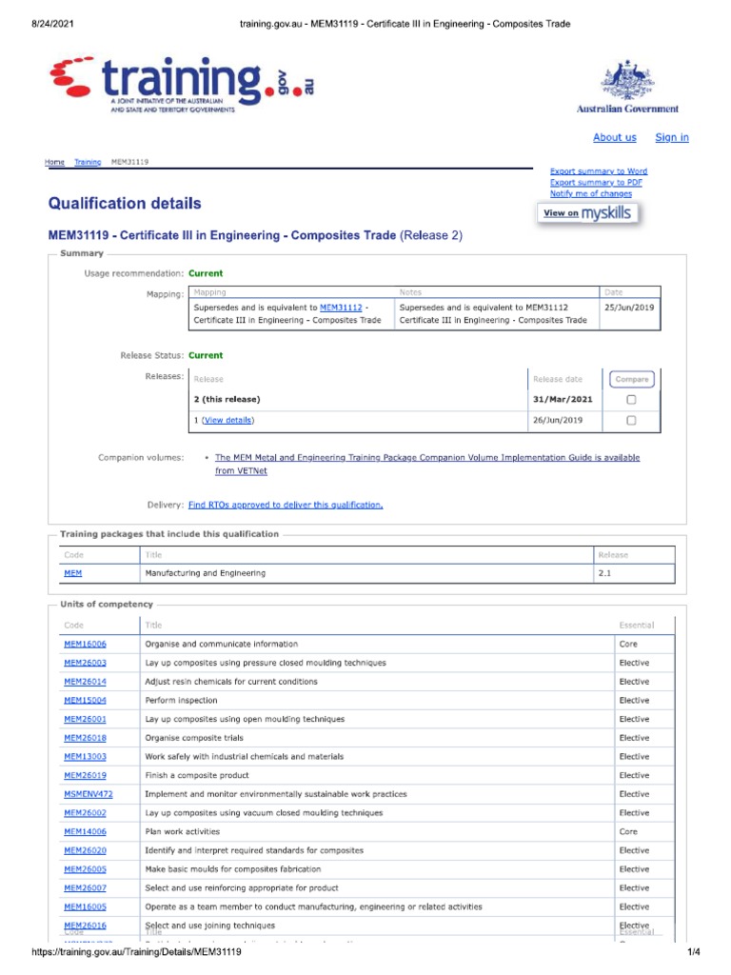
Task: Open unit MEM26018
Action: [85, 738]
